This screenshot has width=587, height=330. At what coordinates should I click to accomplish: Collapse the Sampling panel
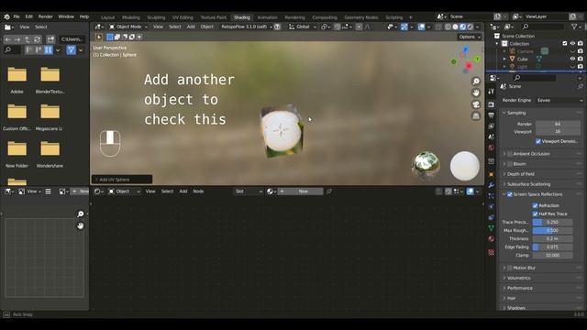(516, 113)
